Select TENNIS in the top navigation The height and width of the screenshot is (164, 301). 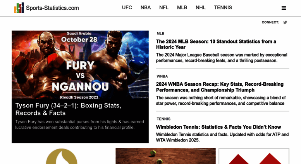pyautogui.click(x=223, y=7)
